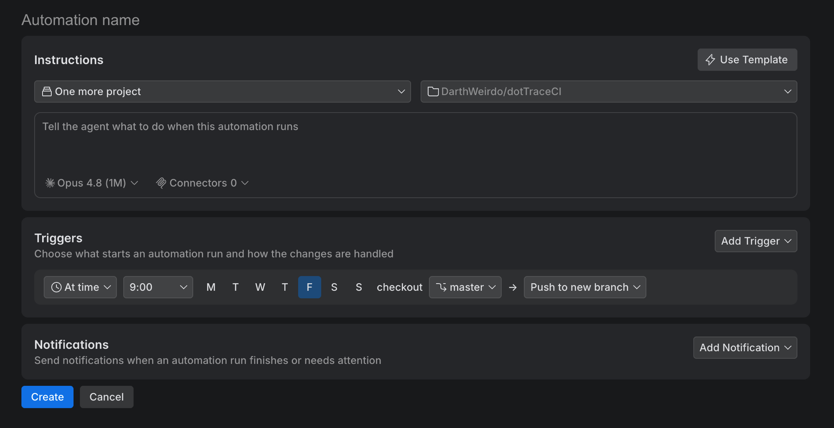Open the master branch dropdown
834x428 pixels.
click(465, 287)
